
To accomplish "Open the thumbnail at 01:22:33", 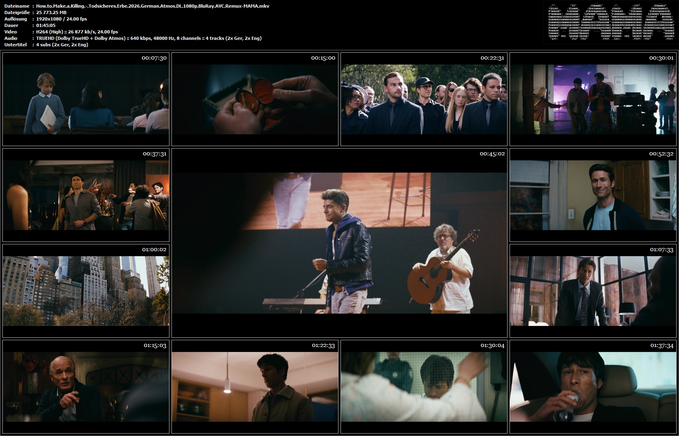I will pos(255,386).
